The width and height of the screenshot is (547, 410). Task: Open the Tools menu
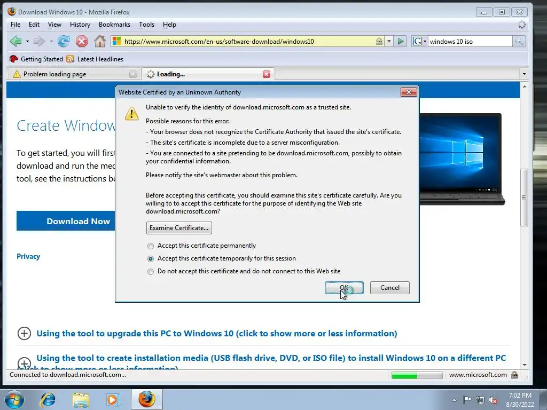pyautogui.click(x=146, y=25)
